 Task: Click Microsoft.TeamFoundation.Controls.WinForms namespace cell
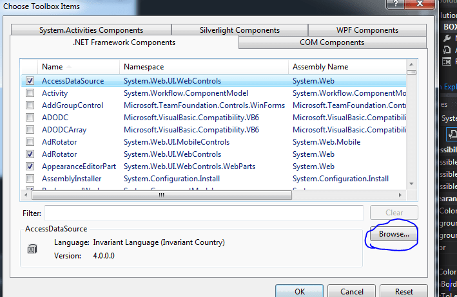point(204,105)
